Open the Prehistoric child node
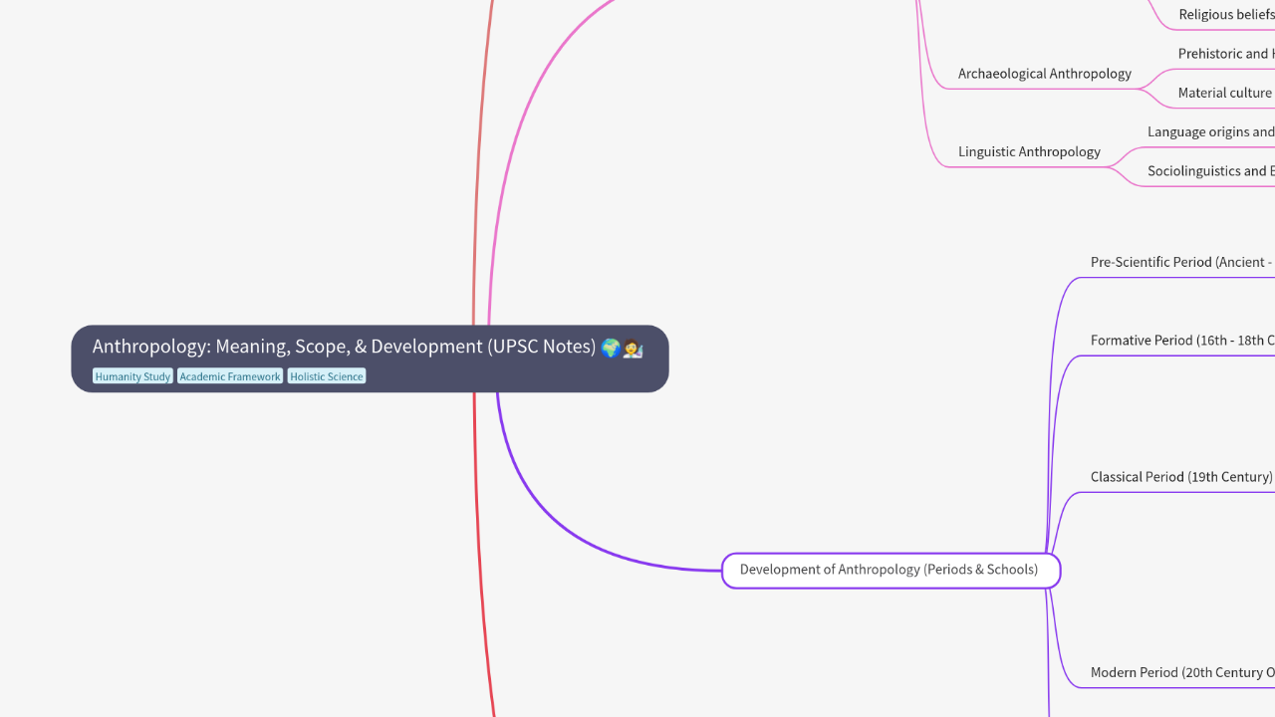This screenshot has width=1275, height=717. (x=1225, y=54)
